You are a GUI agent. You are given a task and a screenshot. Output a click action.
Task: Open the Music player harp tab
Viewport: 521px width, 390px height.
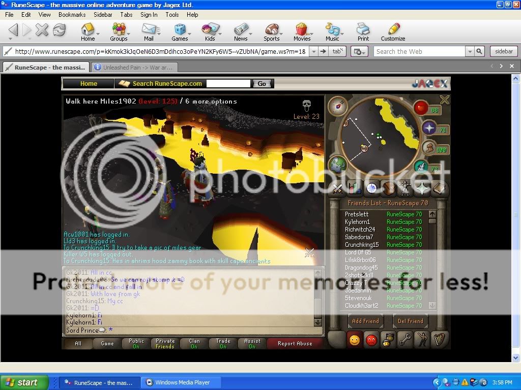(440, 340)
